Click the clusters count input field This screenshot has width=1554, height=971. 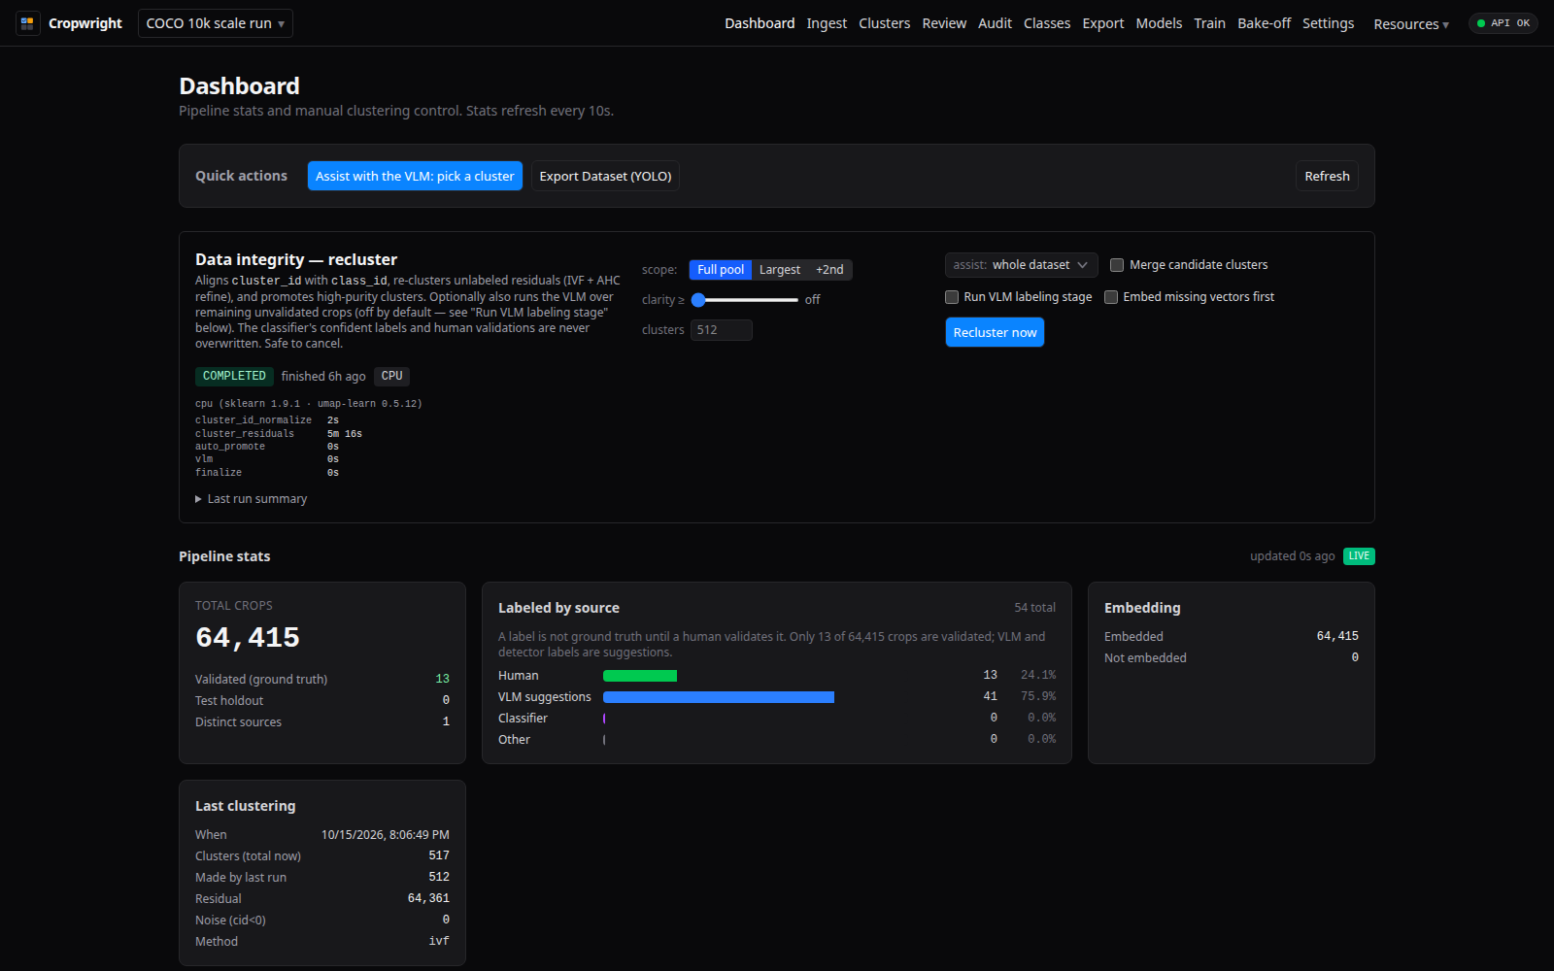[722, 330]
